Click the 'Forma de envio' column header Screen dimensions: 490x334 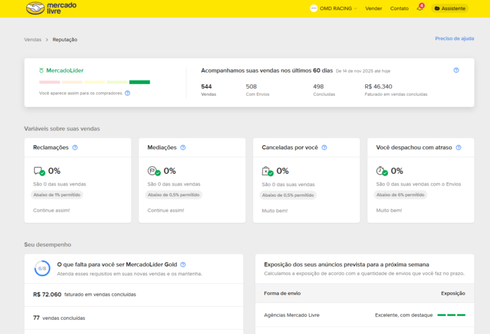point(282,293)
